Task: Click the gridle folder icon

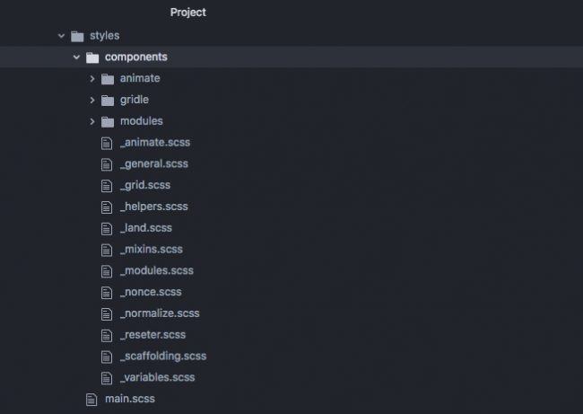Action: point(107,100)
